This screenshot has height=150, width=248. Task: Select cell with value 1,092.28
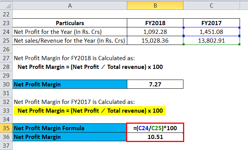pos(155,32)
